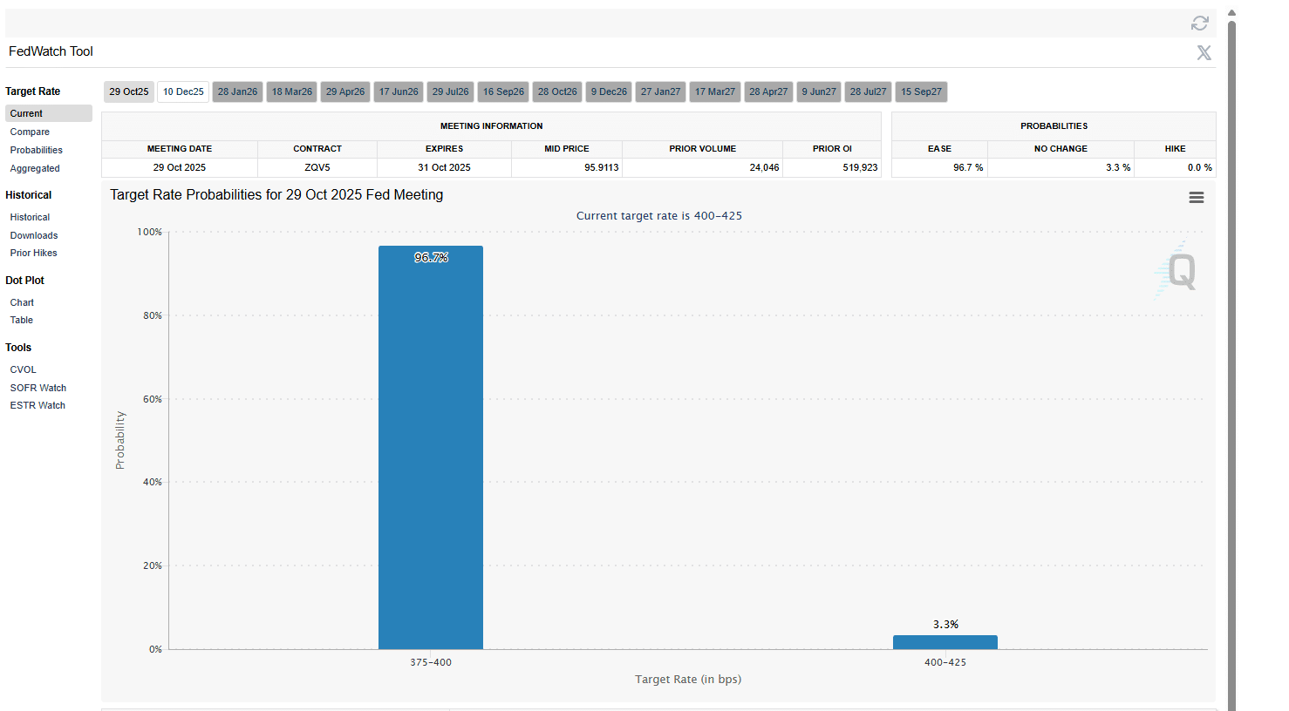Launch the CVOL tool

coord(23,369)
